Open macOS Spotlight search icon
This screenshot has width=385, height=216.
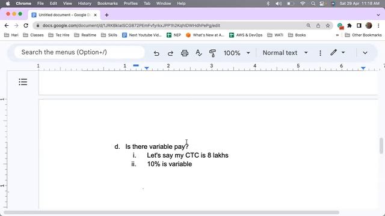[x=313, y=4]
